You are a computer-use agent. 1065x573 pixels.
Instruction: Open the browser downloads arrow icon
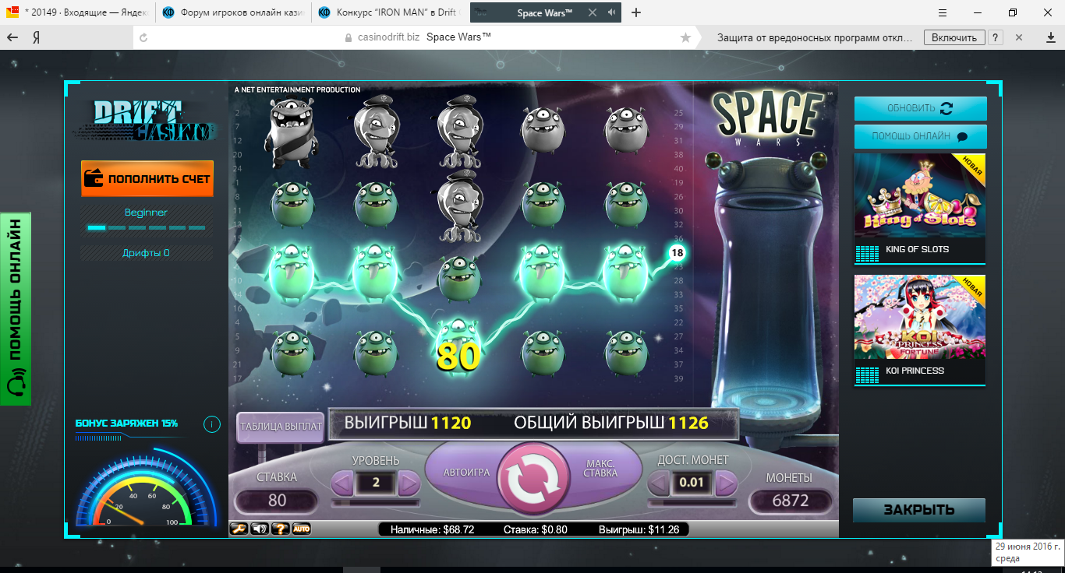click(1050, 37)
